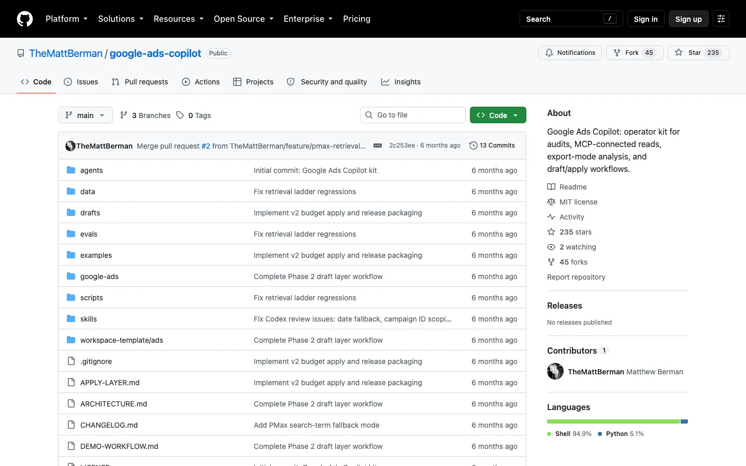Expand the Platform menu
Image resolution: width=746 pixels, height=466 pixels.
pyautogui.click(x=66, y=19)
